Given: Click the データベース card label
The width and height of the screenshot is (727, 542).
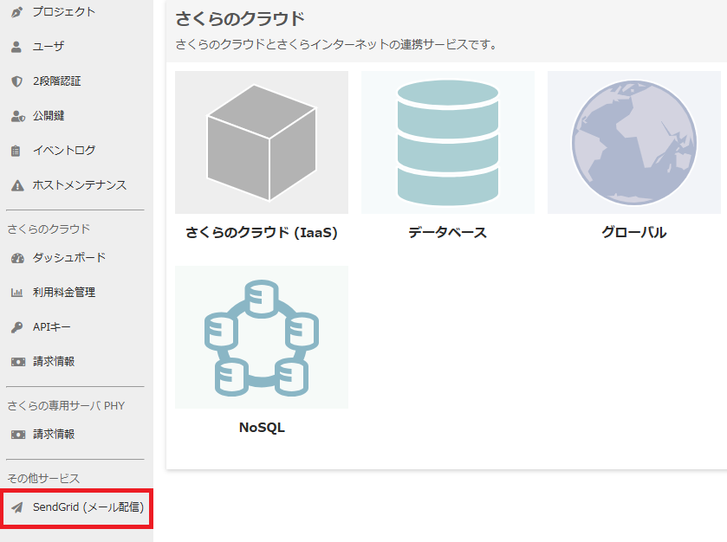Looking at the screenshot, I should pos(448,233).
